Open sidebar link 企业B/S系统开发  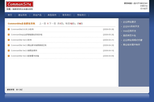[131, 26]
